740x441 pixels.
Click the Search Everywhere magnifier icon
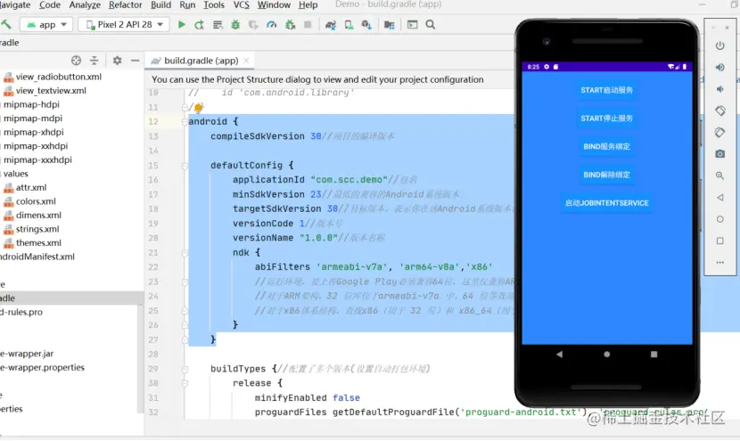431,25
